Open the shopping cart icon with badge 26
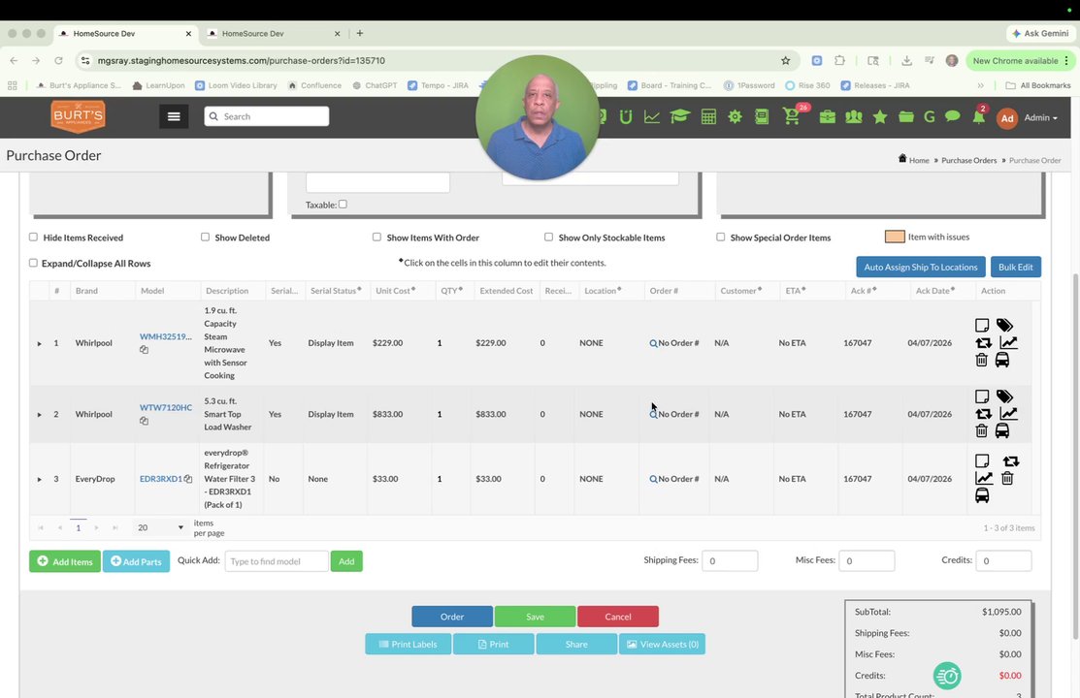Viewport: 1080px width, 698px height. (x=792, y=116)
